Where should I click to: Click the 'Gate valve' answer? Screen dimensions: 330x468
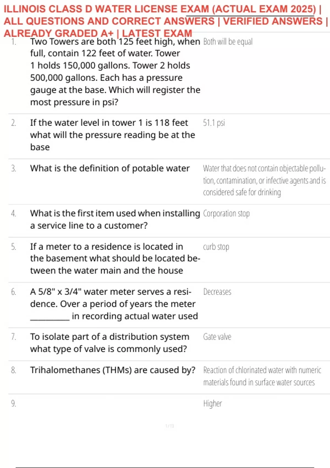[x=217, y=337]
